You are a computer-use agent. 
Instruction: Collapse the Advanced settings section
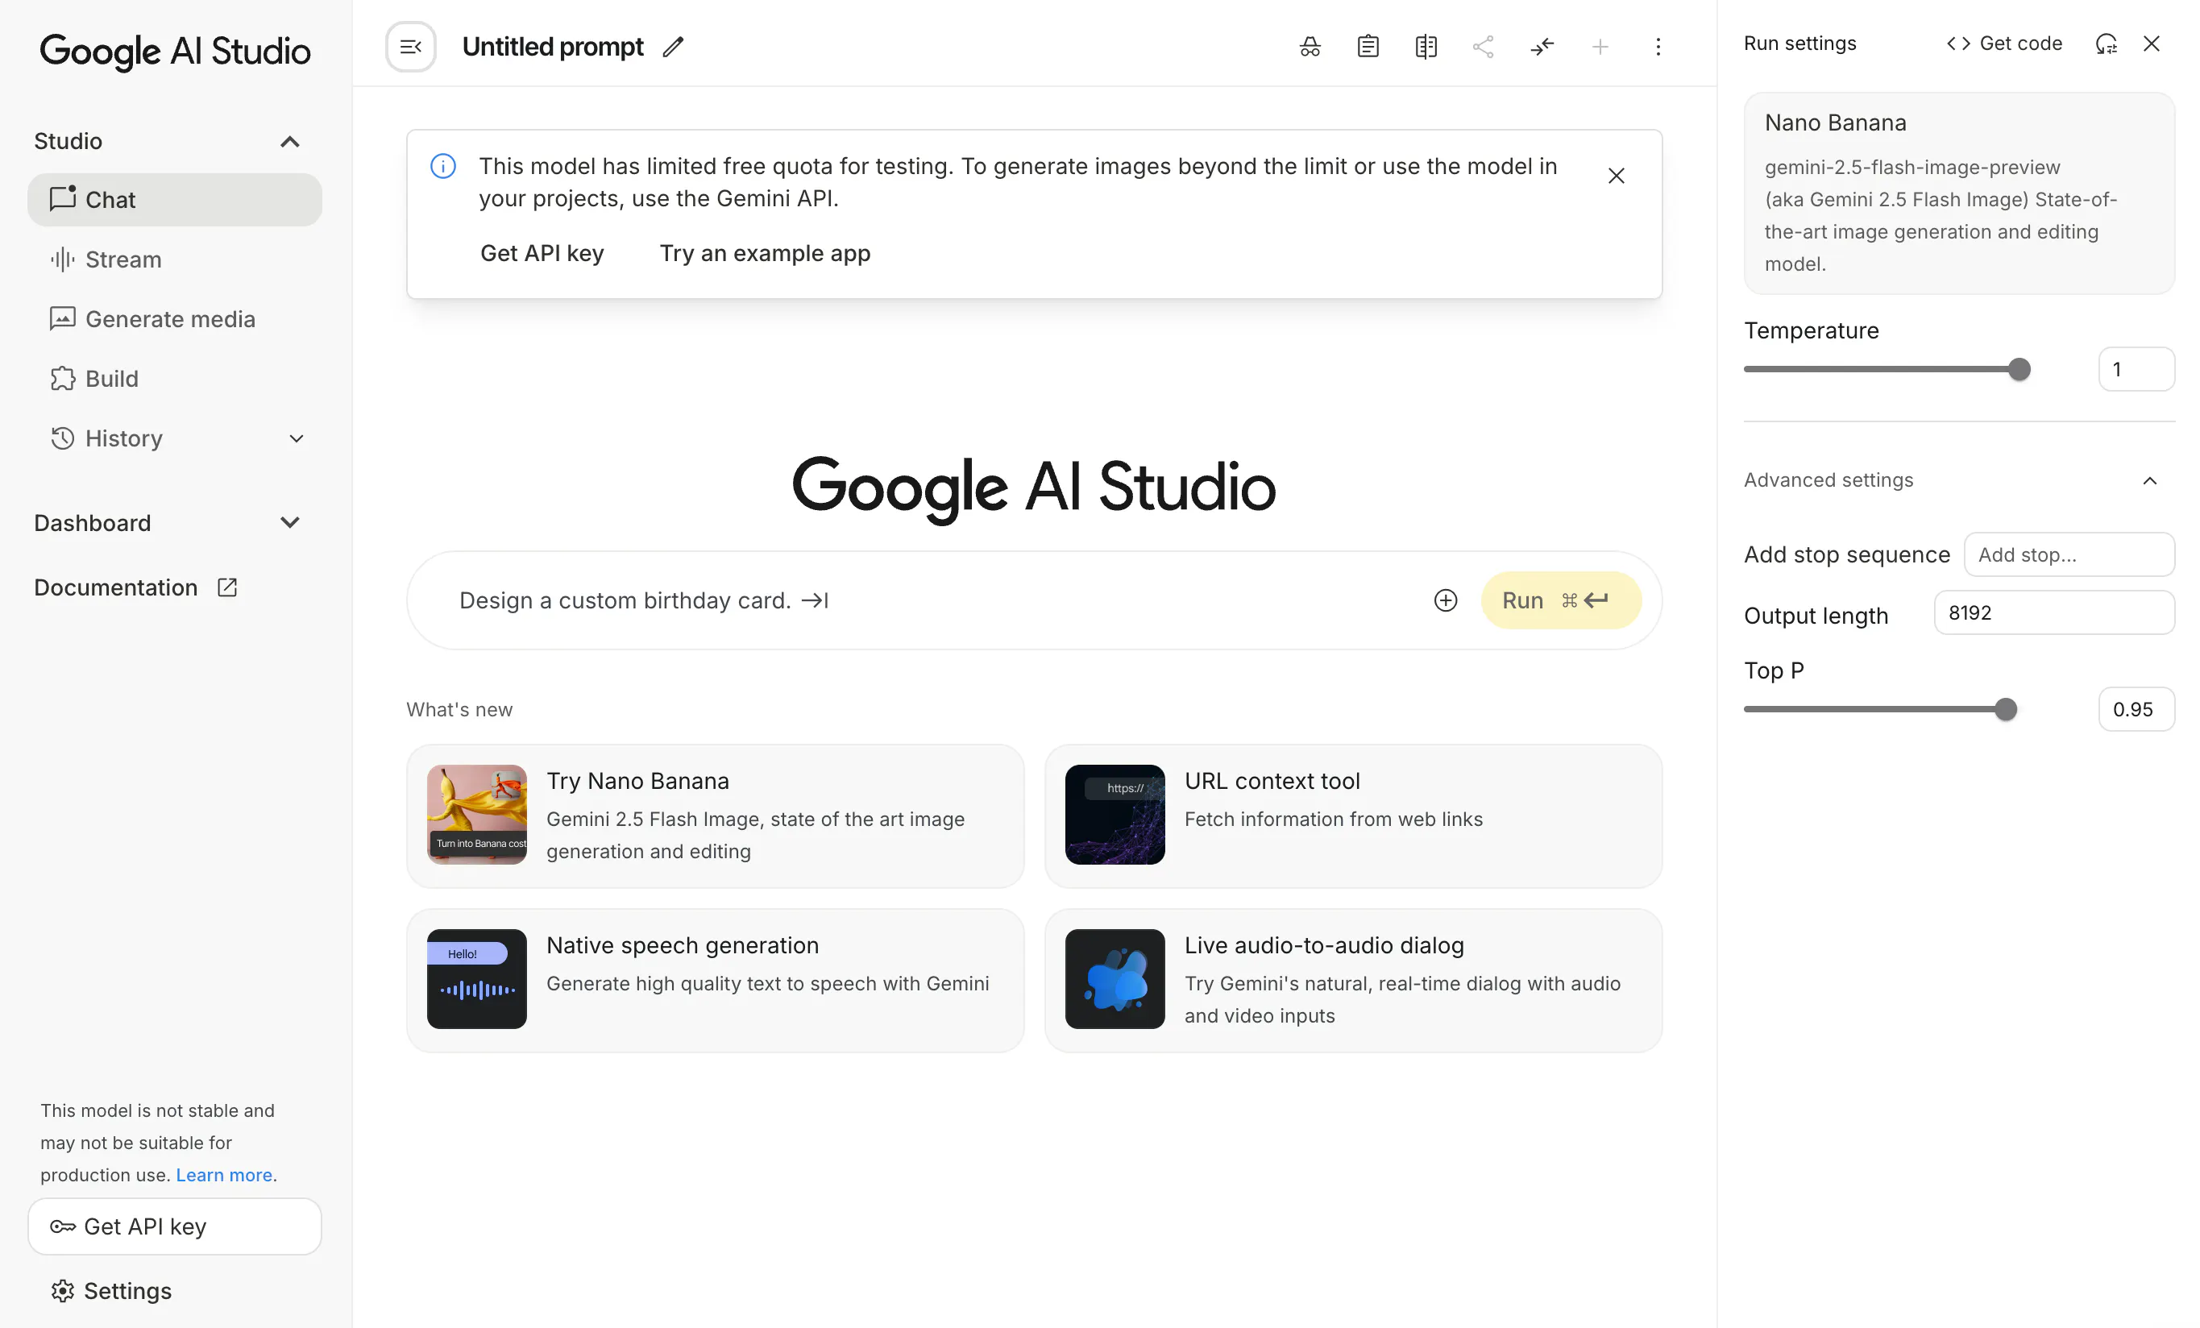pos(1959,480)
